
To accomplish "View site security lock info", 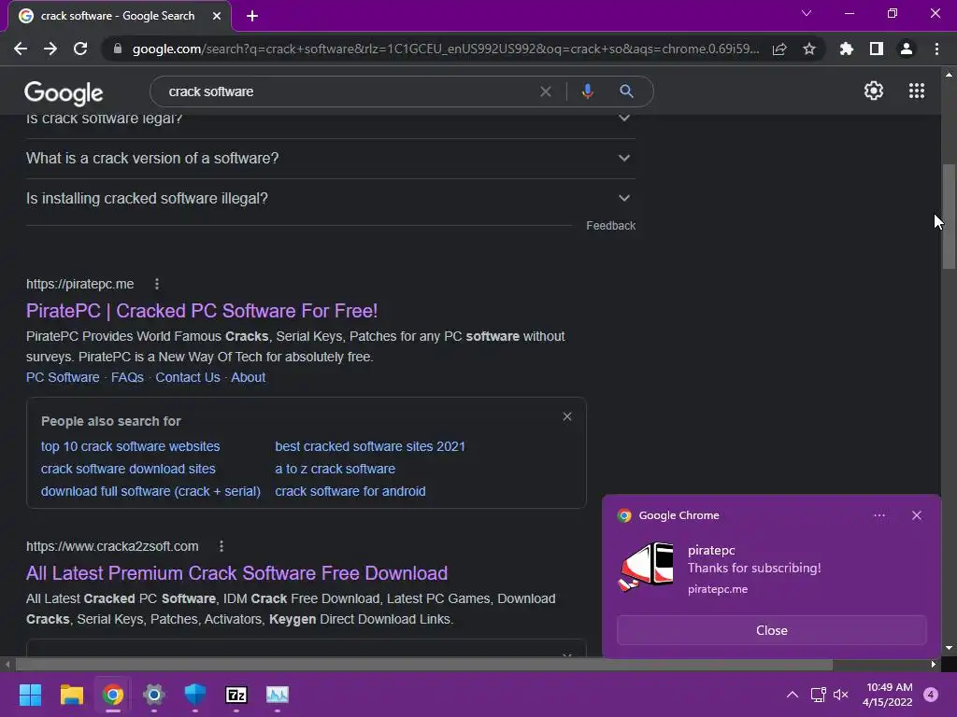I will pos(118,49).
